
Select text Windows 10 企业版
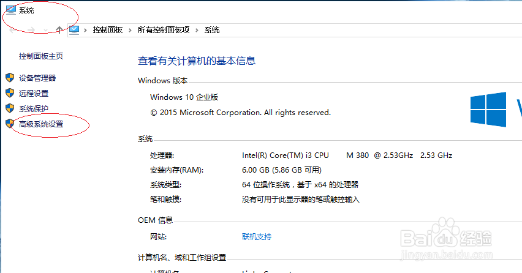click(184, 97)
